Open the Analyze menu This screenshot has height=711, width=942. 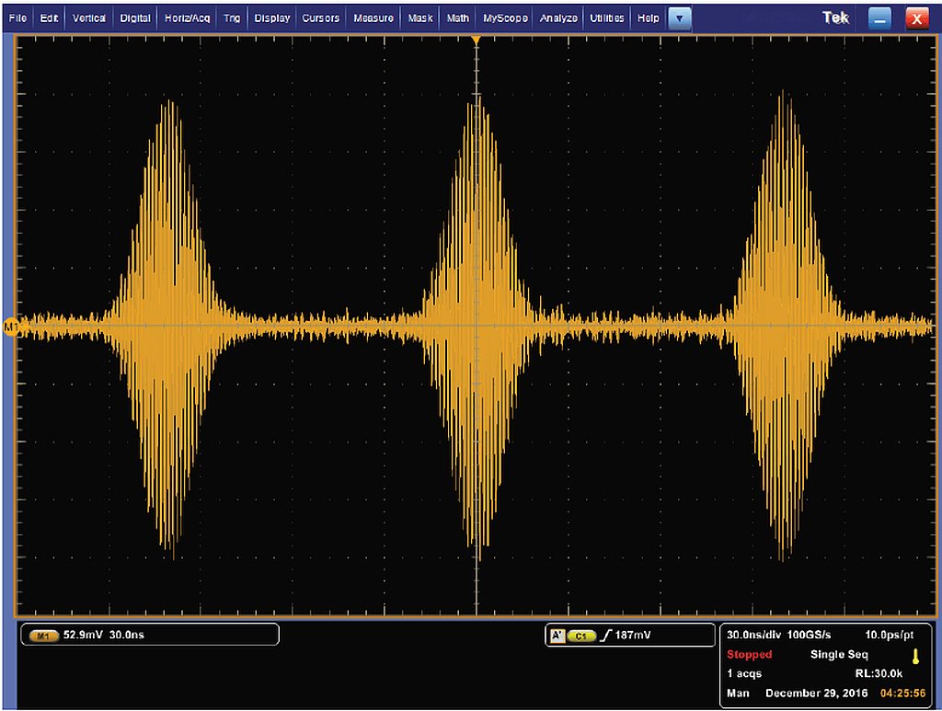(558, 17)
